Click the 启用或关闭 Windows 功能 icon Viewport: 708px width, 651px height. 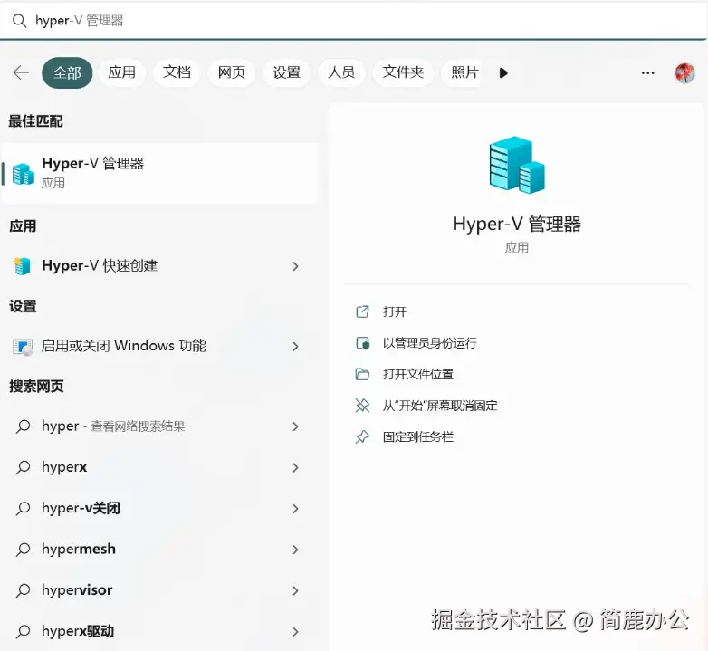[x=22, y=347]
